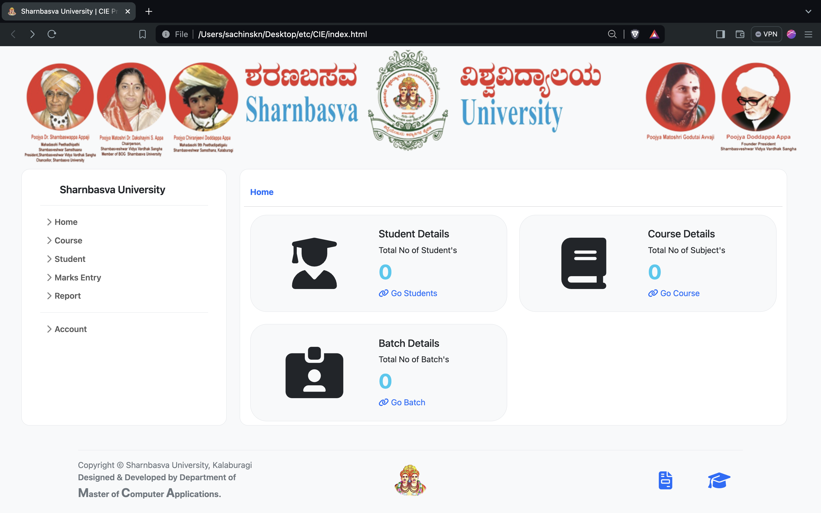This screenshot has height=513, width=821.
Task: Click the browser bookmark icon
Action: tap(143, 34)
